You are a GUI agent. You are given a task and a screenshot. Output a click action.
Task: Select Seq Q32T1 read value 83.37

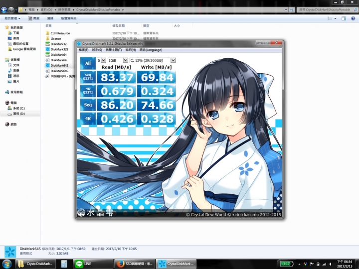117,77
